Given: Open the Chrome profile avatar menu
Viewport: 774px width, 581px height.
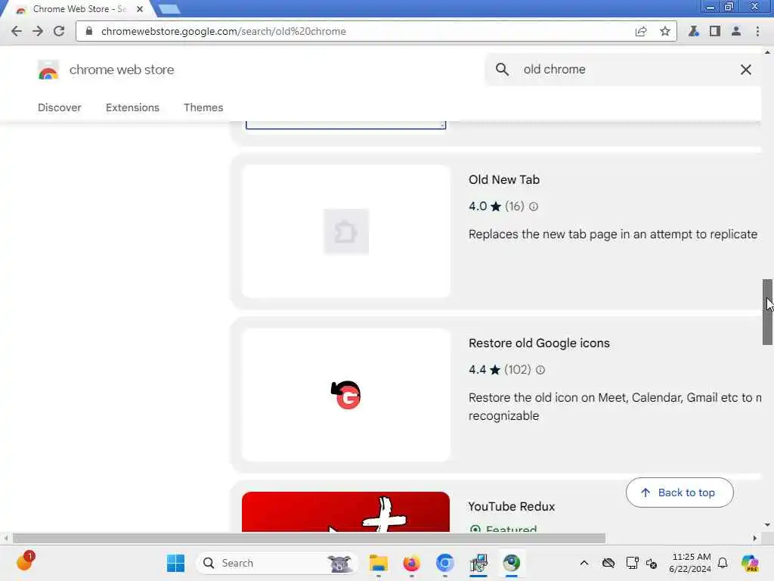Looking at the screenshot, I should point(736,31).
